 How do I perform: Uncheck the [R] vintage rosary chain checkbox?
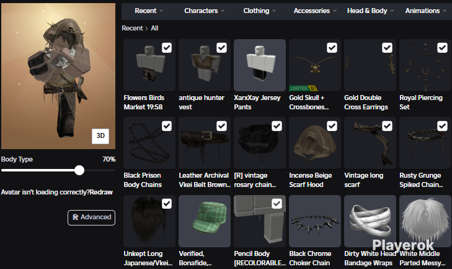[277, 126]
